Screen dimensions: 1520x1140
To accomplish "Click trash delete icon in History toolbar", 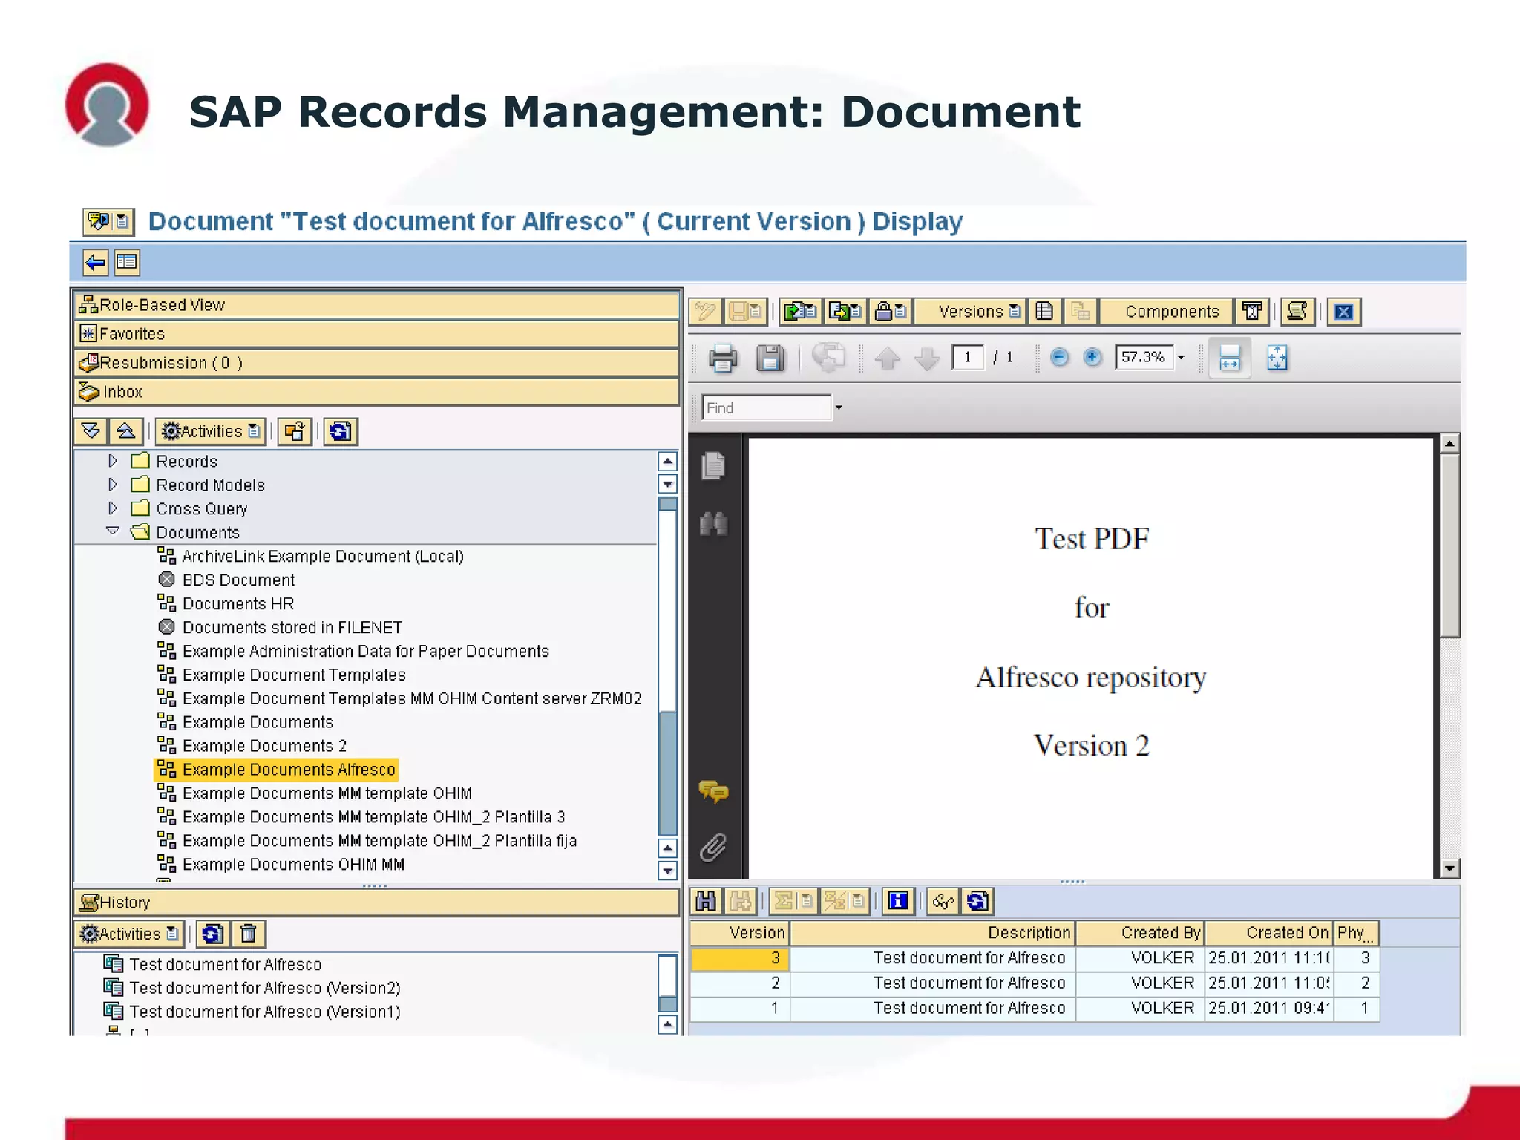I will (249, 934).
